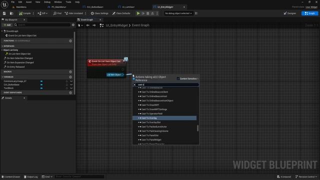Compile the widget blueprint
The image size is (320, 180).
point(24,13)
